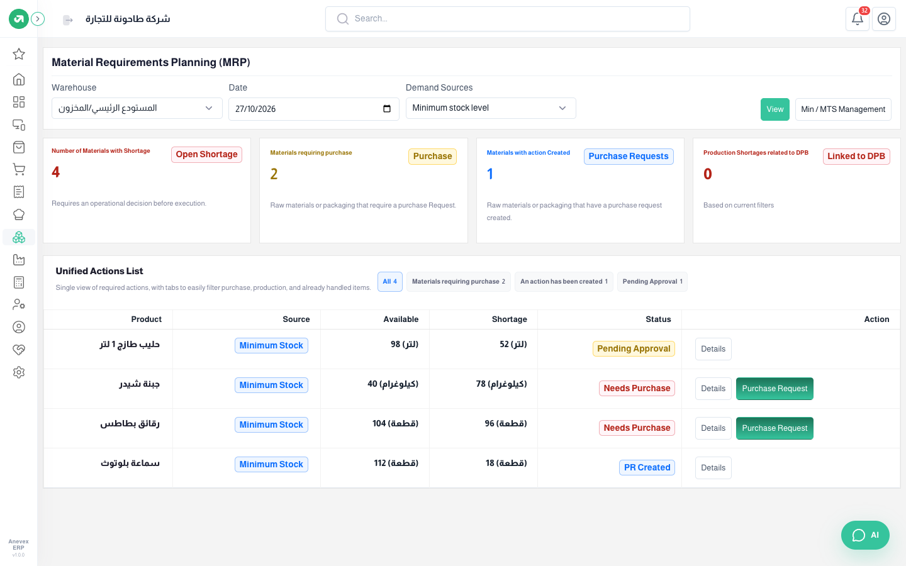
Task: Open the receipt document icon in sidebar
Action: point(19,192)
